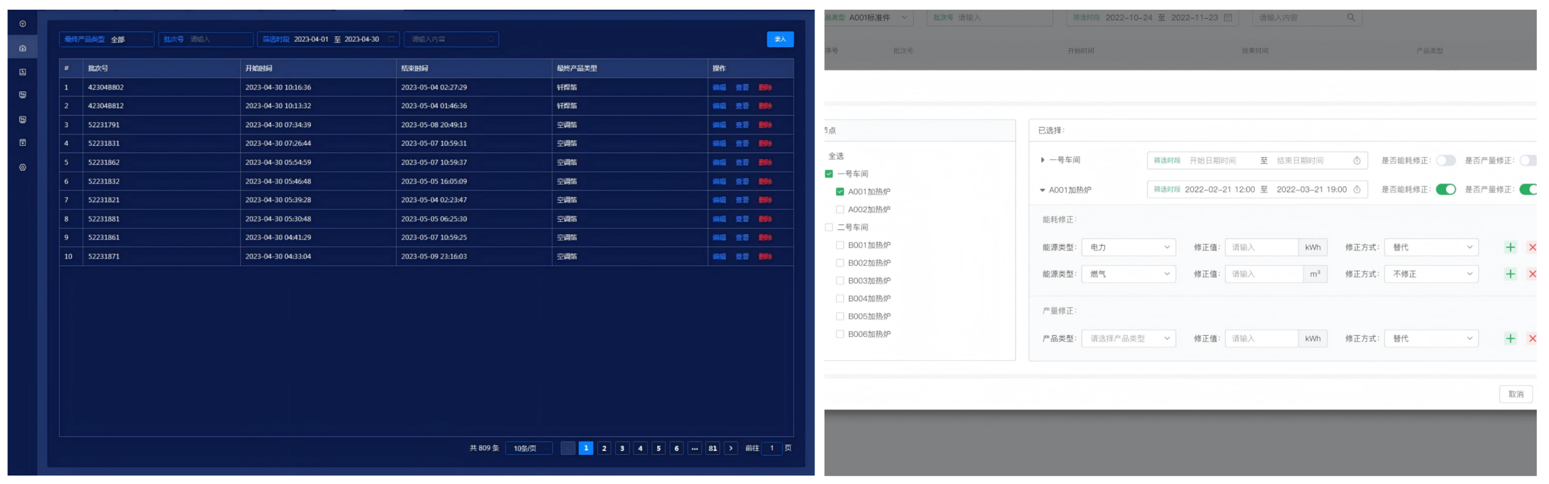Viewport: 1549px width, 484px height.
Task: Click the pagination ellipsis button
Action: point(695,448)
